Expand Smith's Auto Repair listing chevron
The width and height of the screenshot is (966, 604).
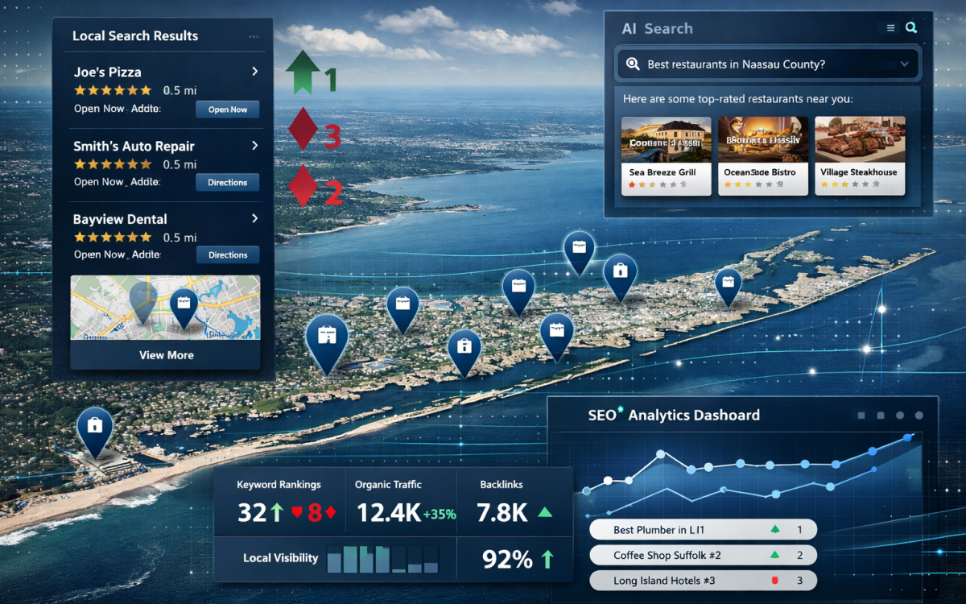point(255,146)
